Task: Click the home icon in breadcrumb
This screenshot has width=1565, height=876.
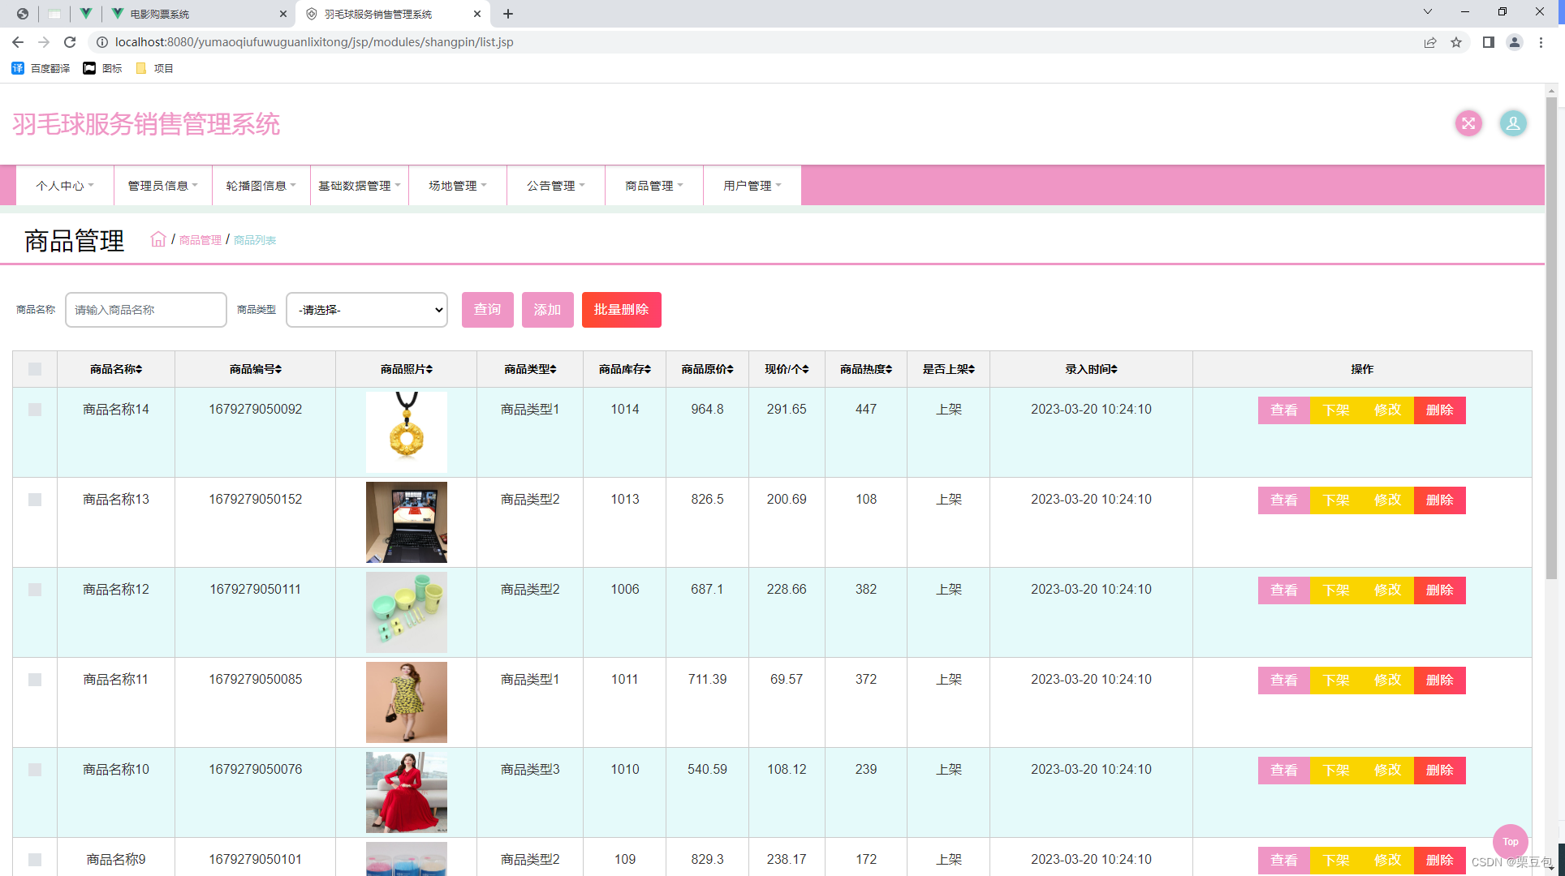Action: [158, 239]
